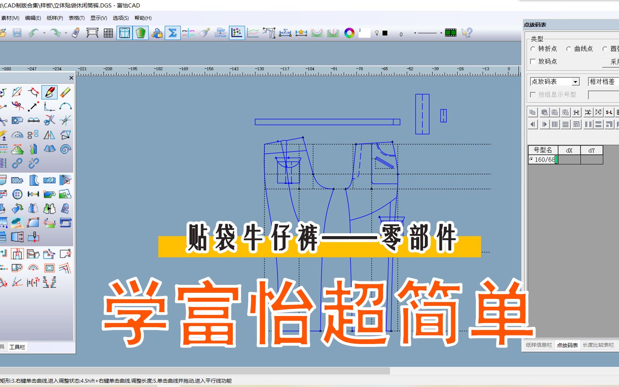Select the eraser tool

click(x=65, y=92)
